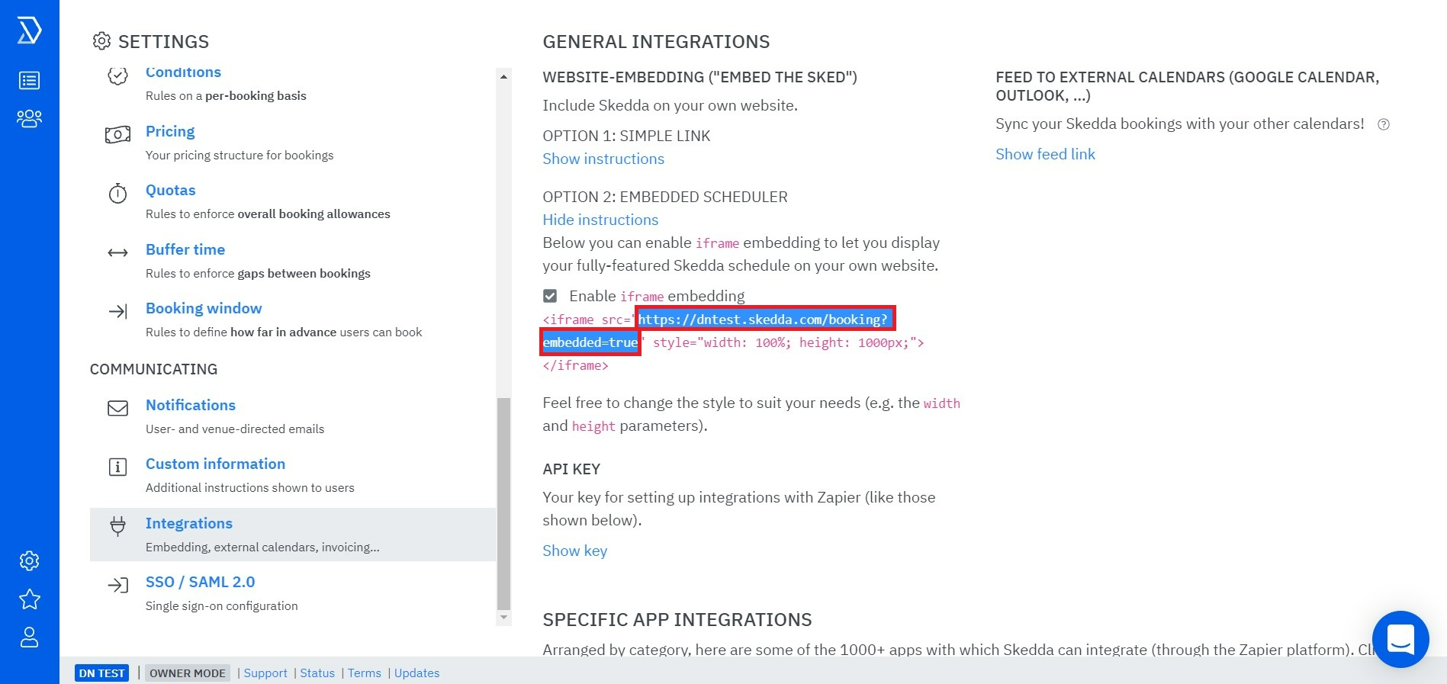This screenshot has width=1447, height=684.
Task: Select the Integrations settings item
Action: (x=293, y=535)
